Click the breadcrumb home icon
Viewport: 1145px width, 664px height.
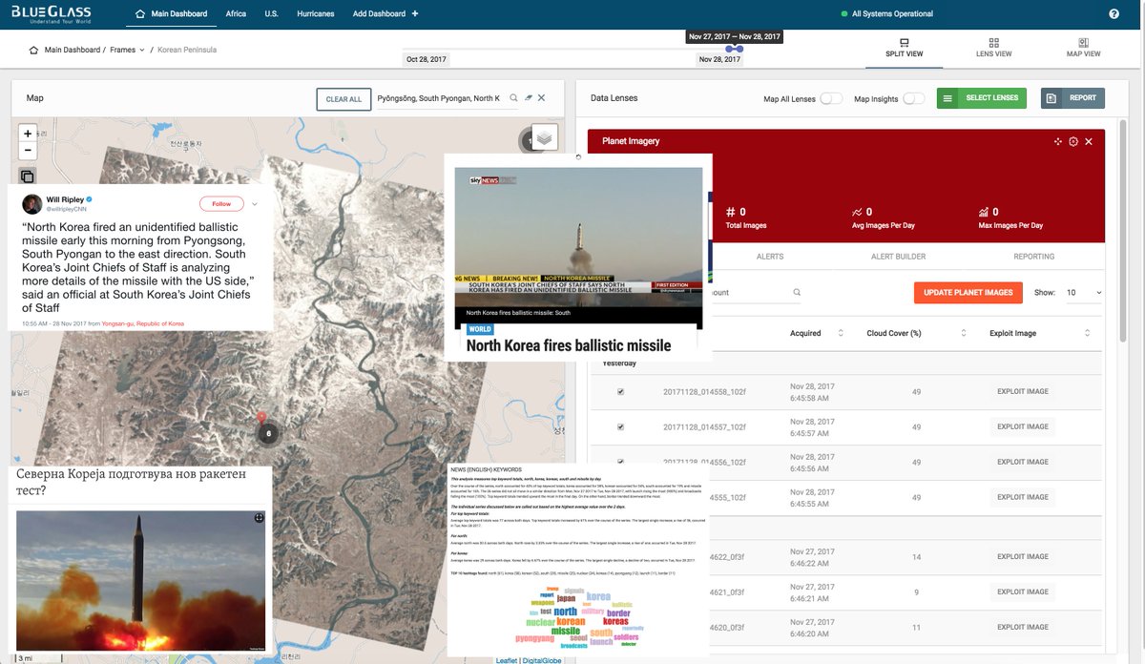click(33, 50)
